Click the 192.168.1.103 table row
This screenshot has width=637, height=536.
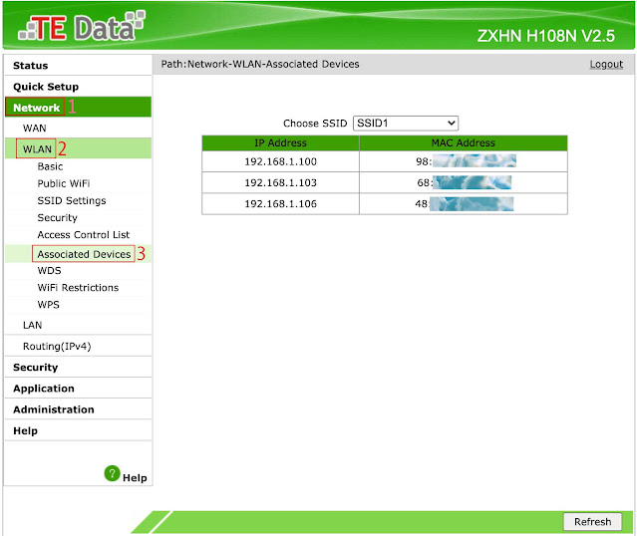[x=384, y=182]
